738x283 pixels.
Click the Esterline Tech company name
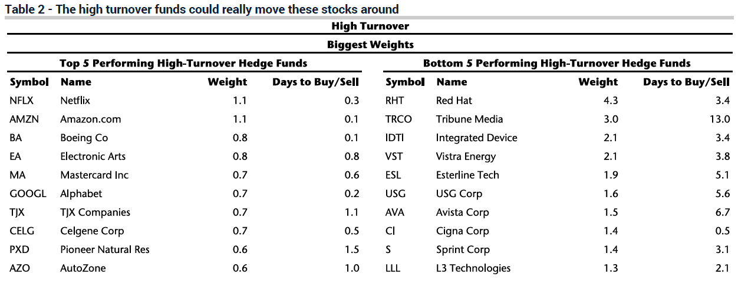click(467, 175)
